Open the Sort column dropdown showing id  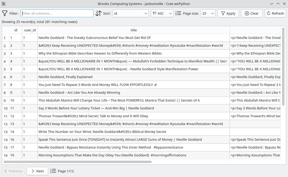coord(131,13)
